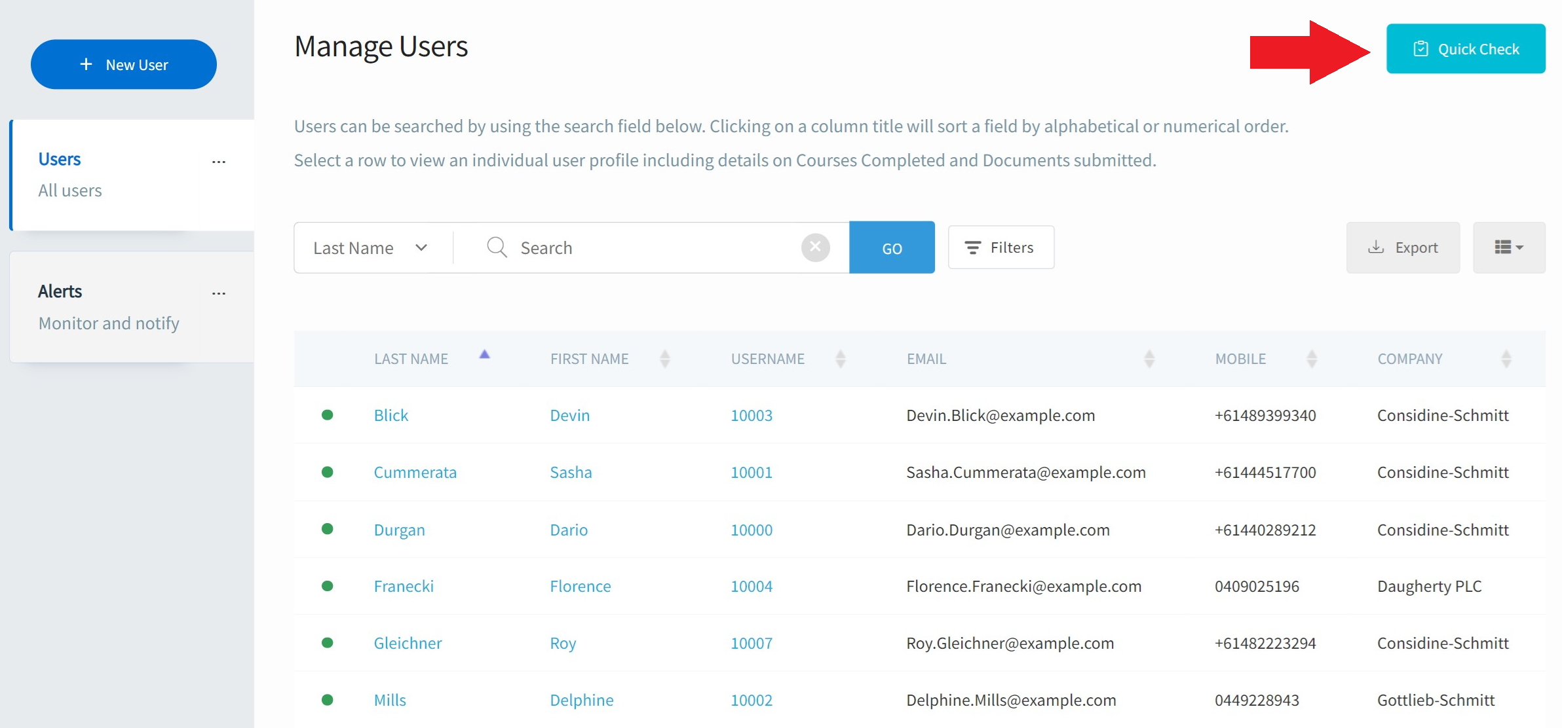Open username 10001 link

[752, 473]
